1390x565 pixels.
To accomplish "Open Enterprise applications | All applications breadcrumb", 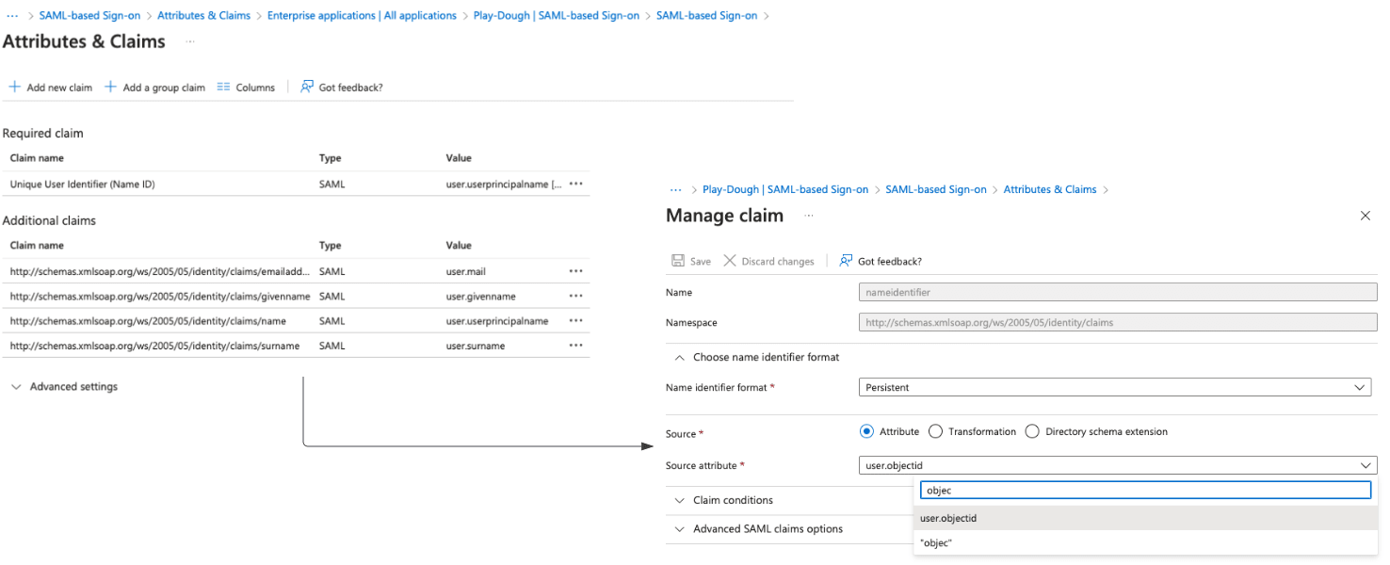I will (x=362, y=15).
